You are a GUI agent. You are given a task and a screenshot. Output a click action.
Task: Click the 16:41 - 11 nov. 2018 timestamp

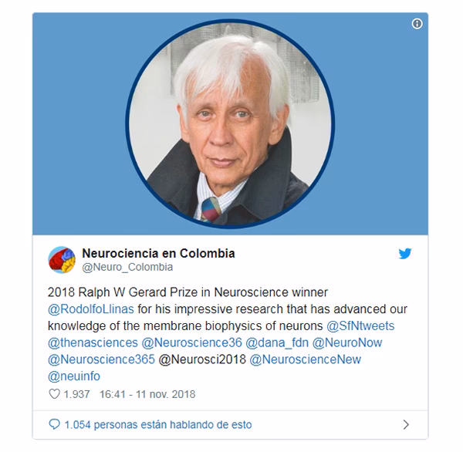tap(147, 394)
